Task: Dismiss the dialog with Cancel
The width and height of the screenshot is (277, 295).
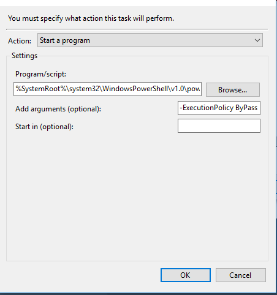Action: coord(240,275)
